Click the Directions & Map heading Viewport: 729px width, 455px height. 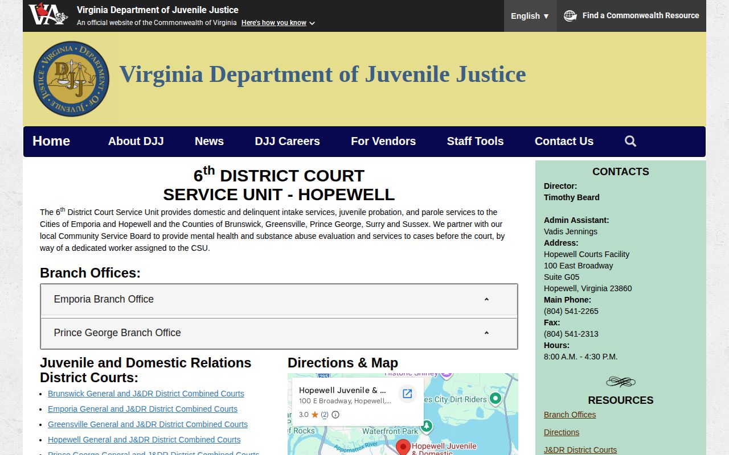(x=343, y=363)
